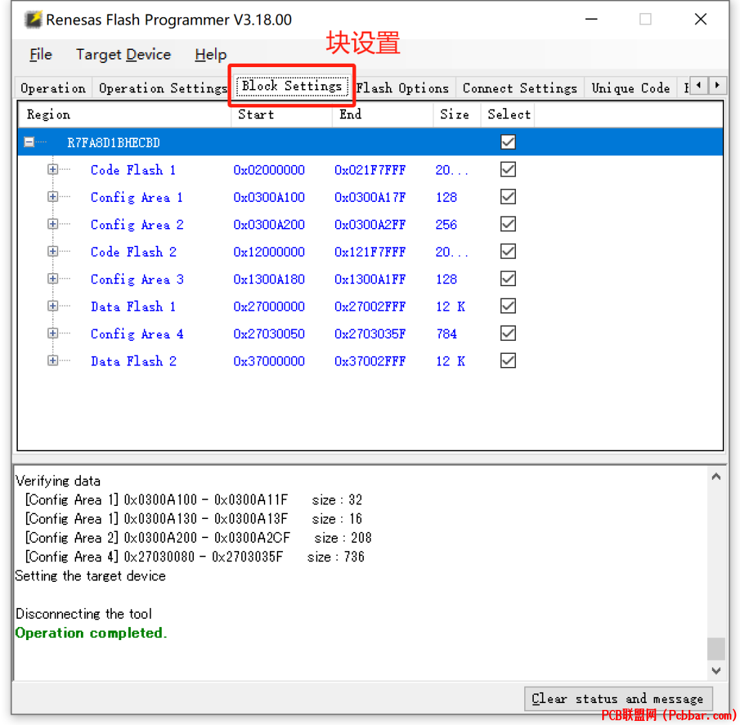Expand the Config Area 2 region

[53, 224]
